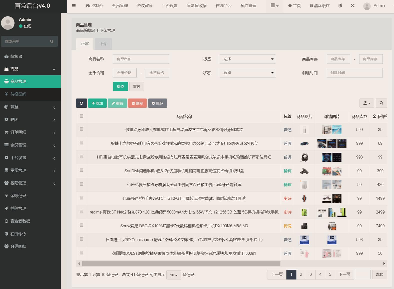Switch to the 下架 tab
Screen dimensions: 394x289
click(x=103, y=44)
